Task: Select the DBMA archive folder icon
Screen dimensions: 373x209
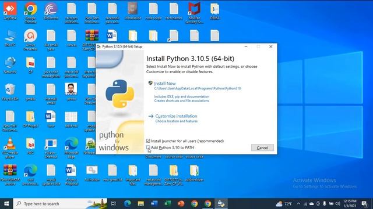Action: coord(214,11)
